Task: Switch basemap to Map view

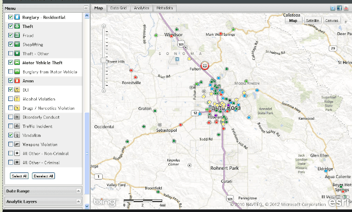Action: click(x=293, y=20)
